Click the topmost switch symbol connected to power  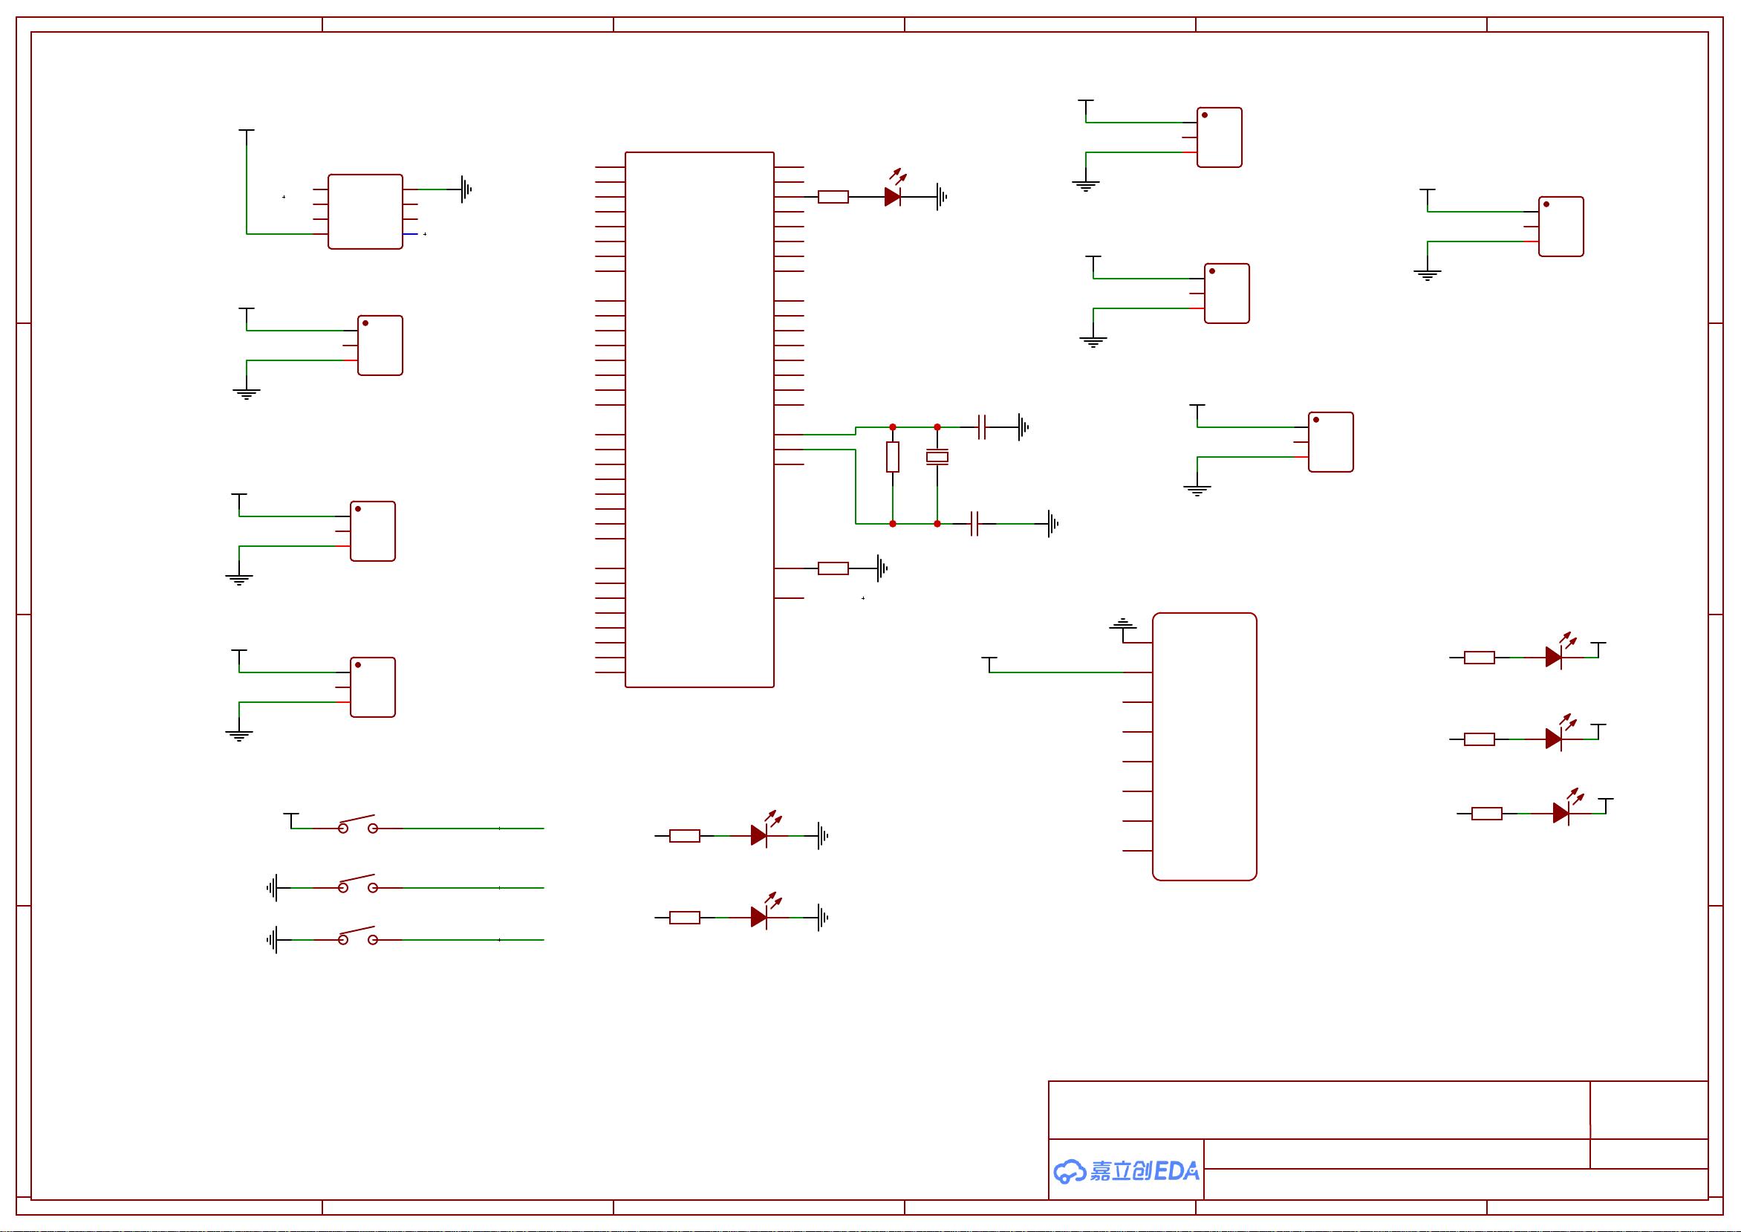357,826
